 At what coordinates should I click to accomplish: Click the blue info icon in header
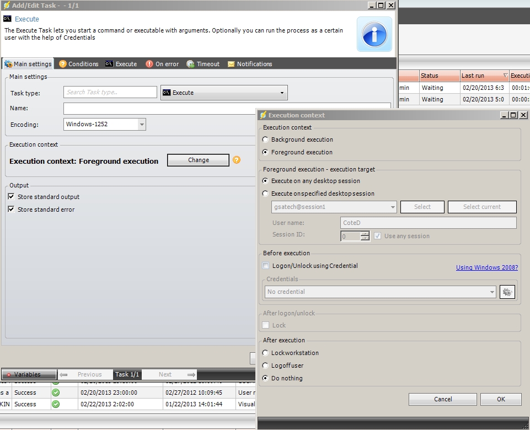(374, 34)
